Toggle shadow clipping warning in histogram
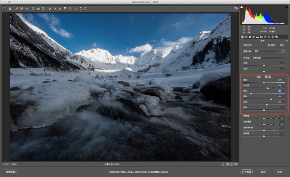The width and height of the screenshot is (290, 177). pyautogui.click(x=242, y=7)
